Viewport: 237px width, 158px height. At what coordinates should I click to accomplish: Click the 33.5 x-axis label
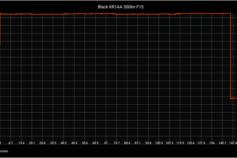[53, 143]
